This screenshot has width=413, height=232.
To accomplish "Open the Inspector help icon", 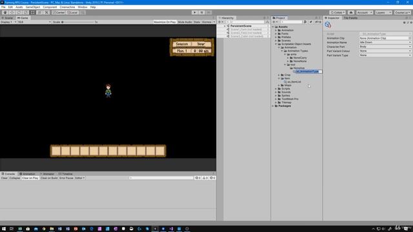I will click(405, 23).
